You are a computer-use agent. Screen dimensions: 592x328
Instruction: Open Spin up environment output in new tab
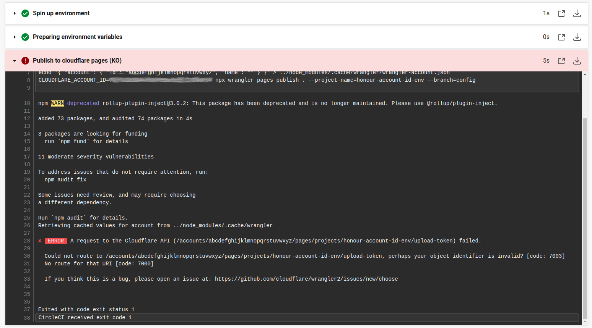point(561,13)
